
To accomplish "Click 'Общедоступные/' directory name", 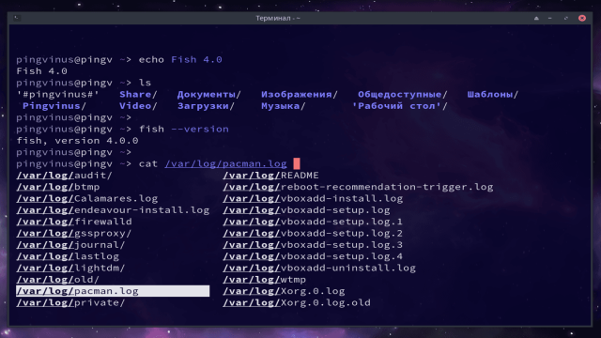I will (403, 94).
